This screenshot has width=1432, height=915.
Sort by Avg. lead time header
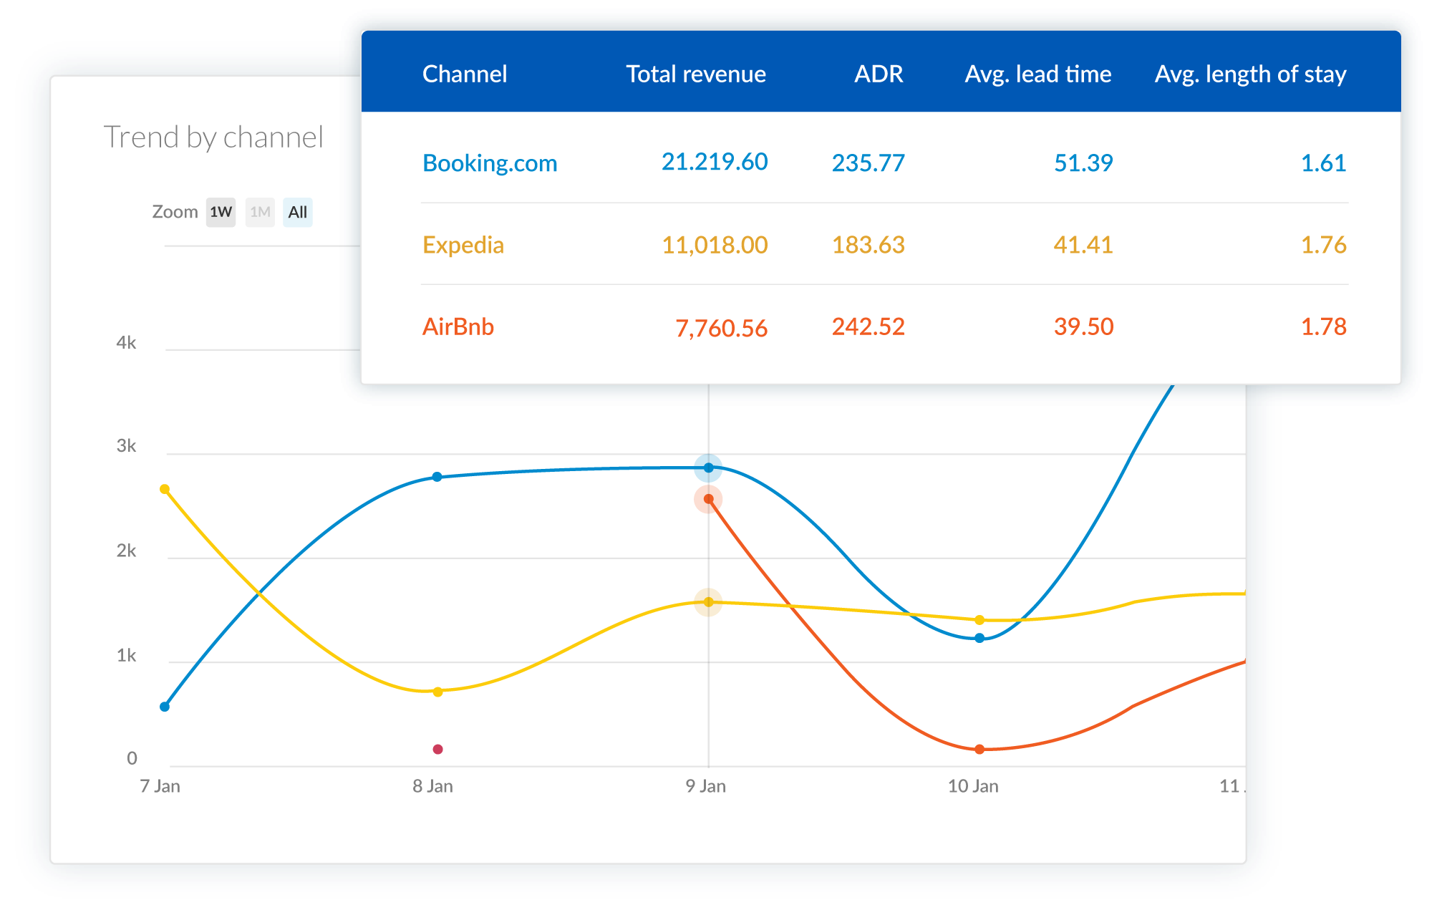(1038, 74)
